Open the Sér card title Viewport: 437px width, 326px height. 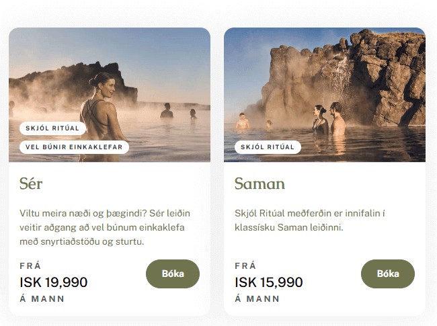click(x=32, y=184)
